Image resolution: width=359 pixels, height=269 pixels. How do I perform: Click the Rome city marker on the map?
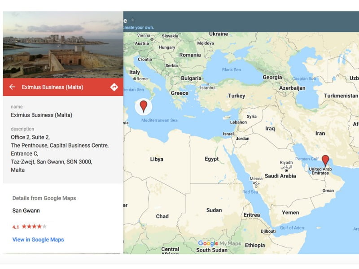(x=134, y=79)
